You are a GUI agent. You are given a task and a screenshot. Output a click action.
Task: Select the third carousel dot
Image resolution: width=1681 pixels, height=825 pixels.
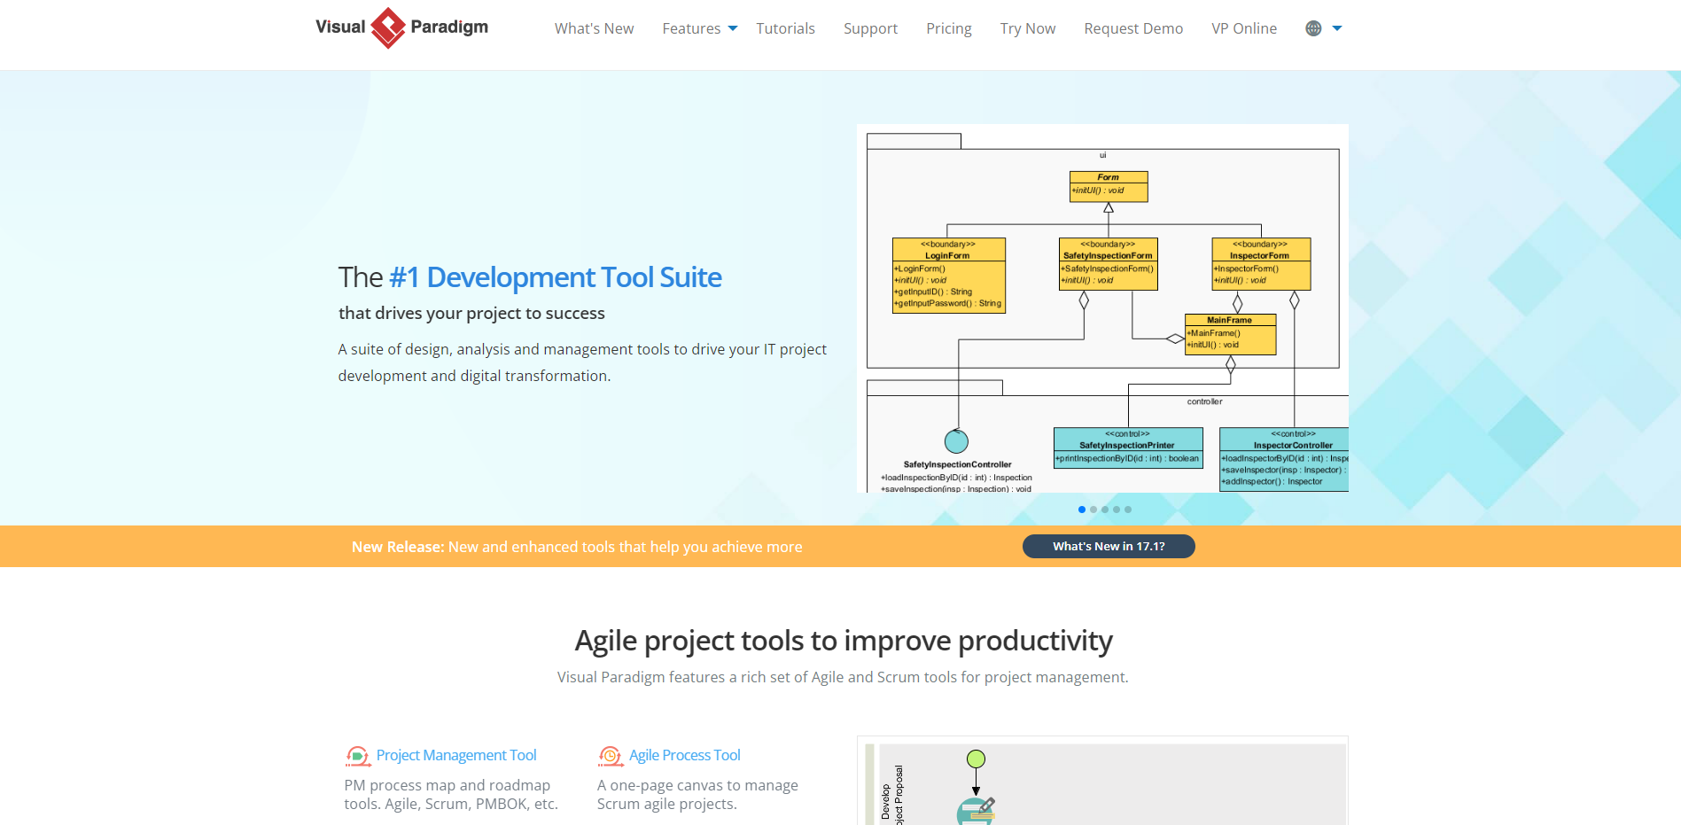pyautogui.click(x=1105, y=510)
